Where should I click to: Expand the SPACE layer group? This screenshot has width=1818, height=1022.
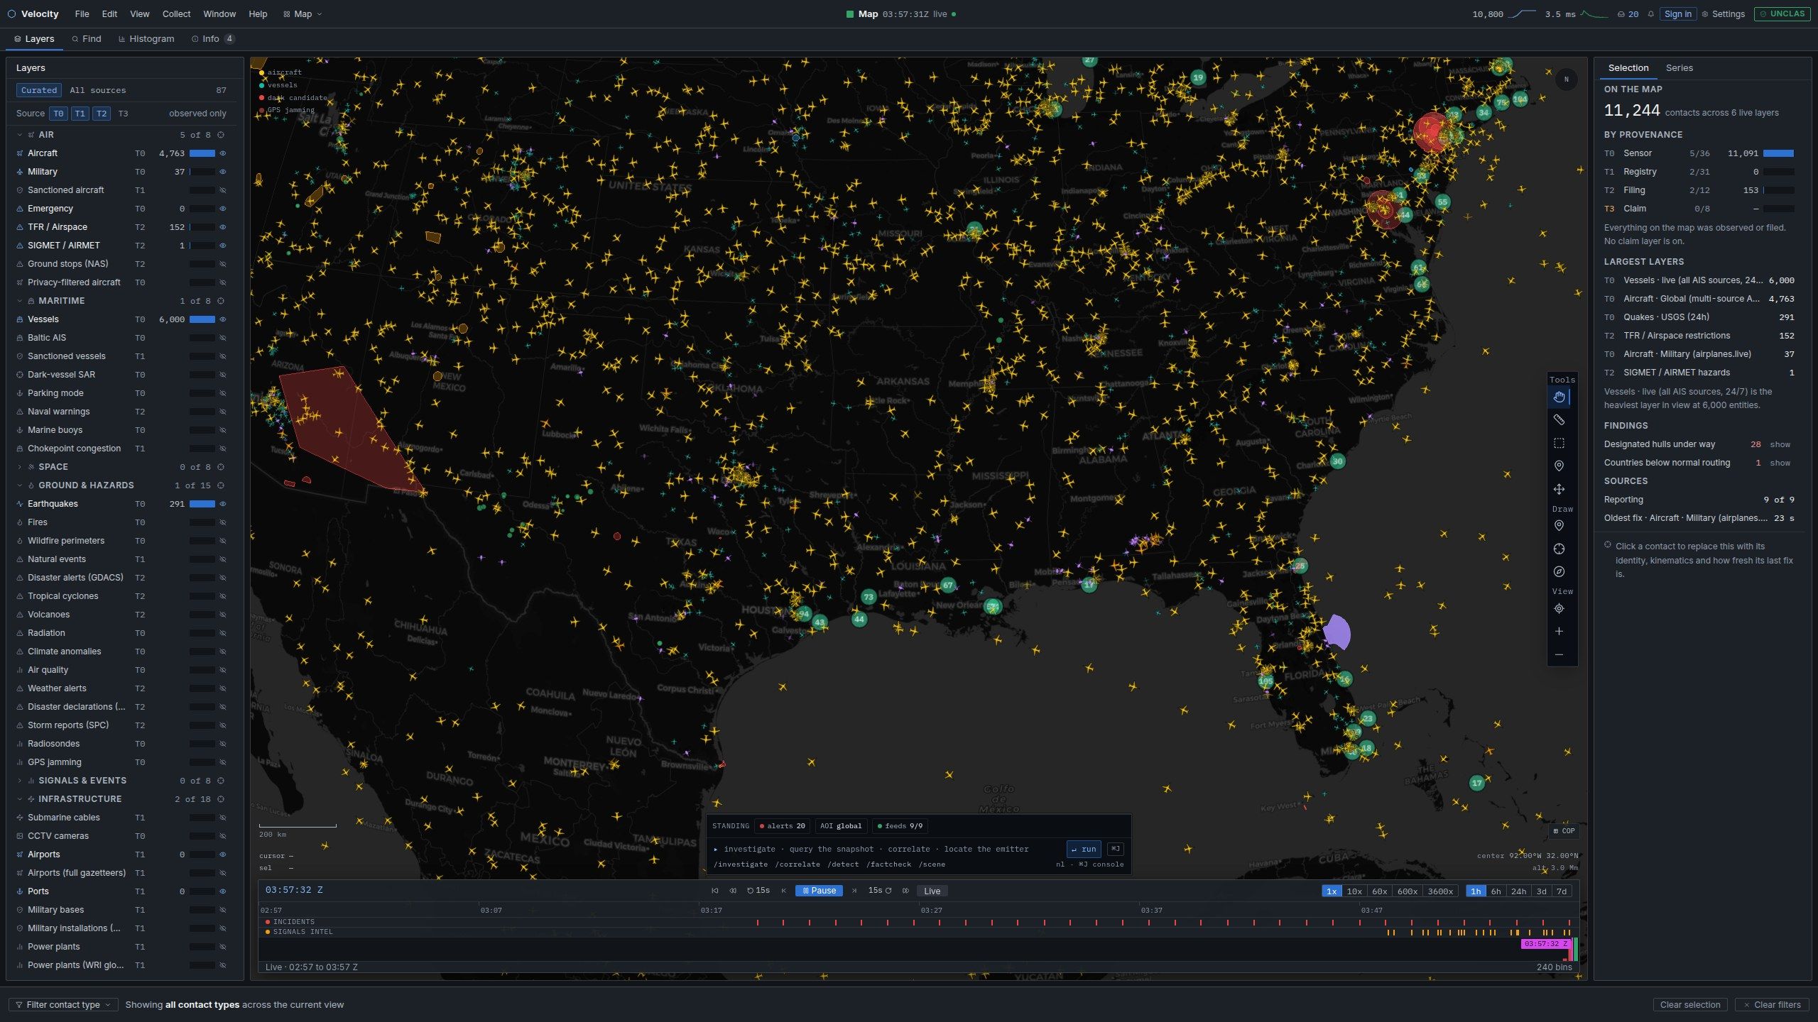coord(19,467)
